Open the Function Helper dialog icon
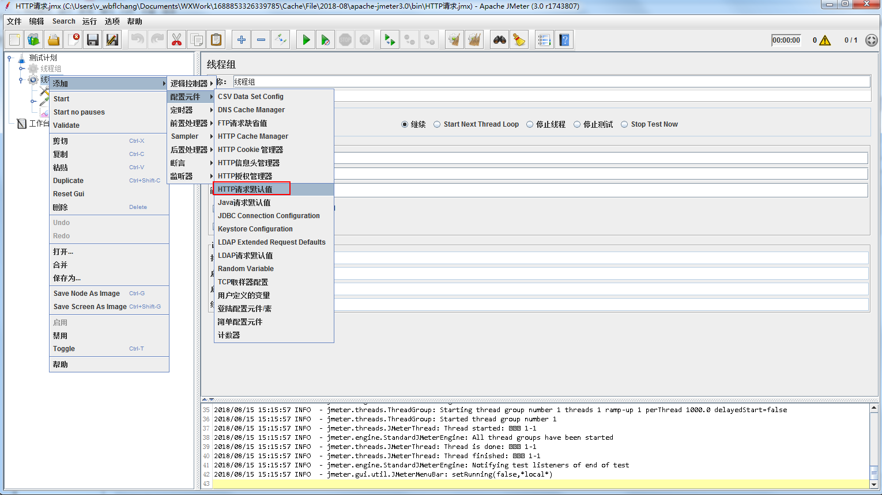The image size is (882, 495). pos(544,40)
